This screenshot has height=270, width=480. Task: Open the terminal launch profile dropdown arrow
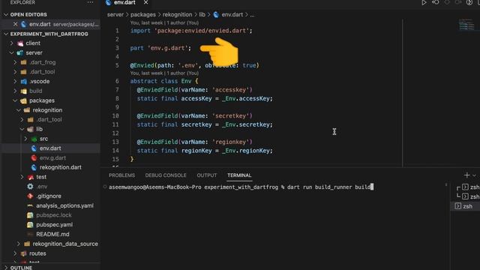[x=474, y=175]
